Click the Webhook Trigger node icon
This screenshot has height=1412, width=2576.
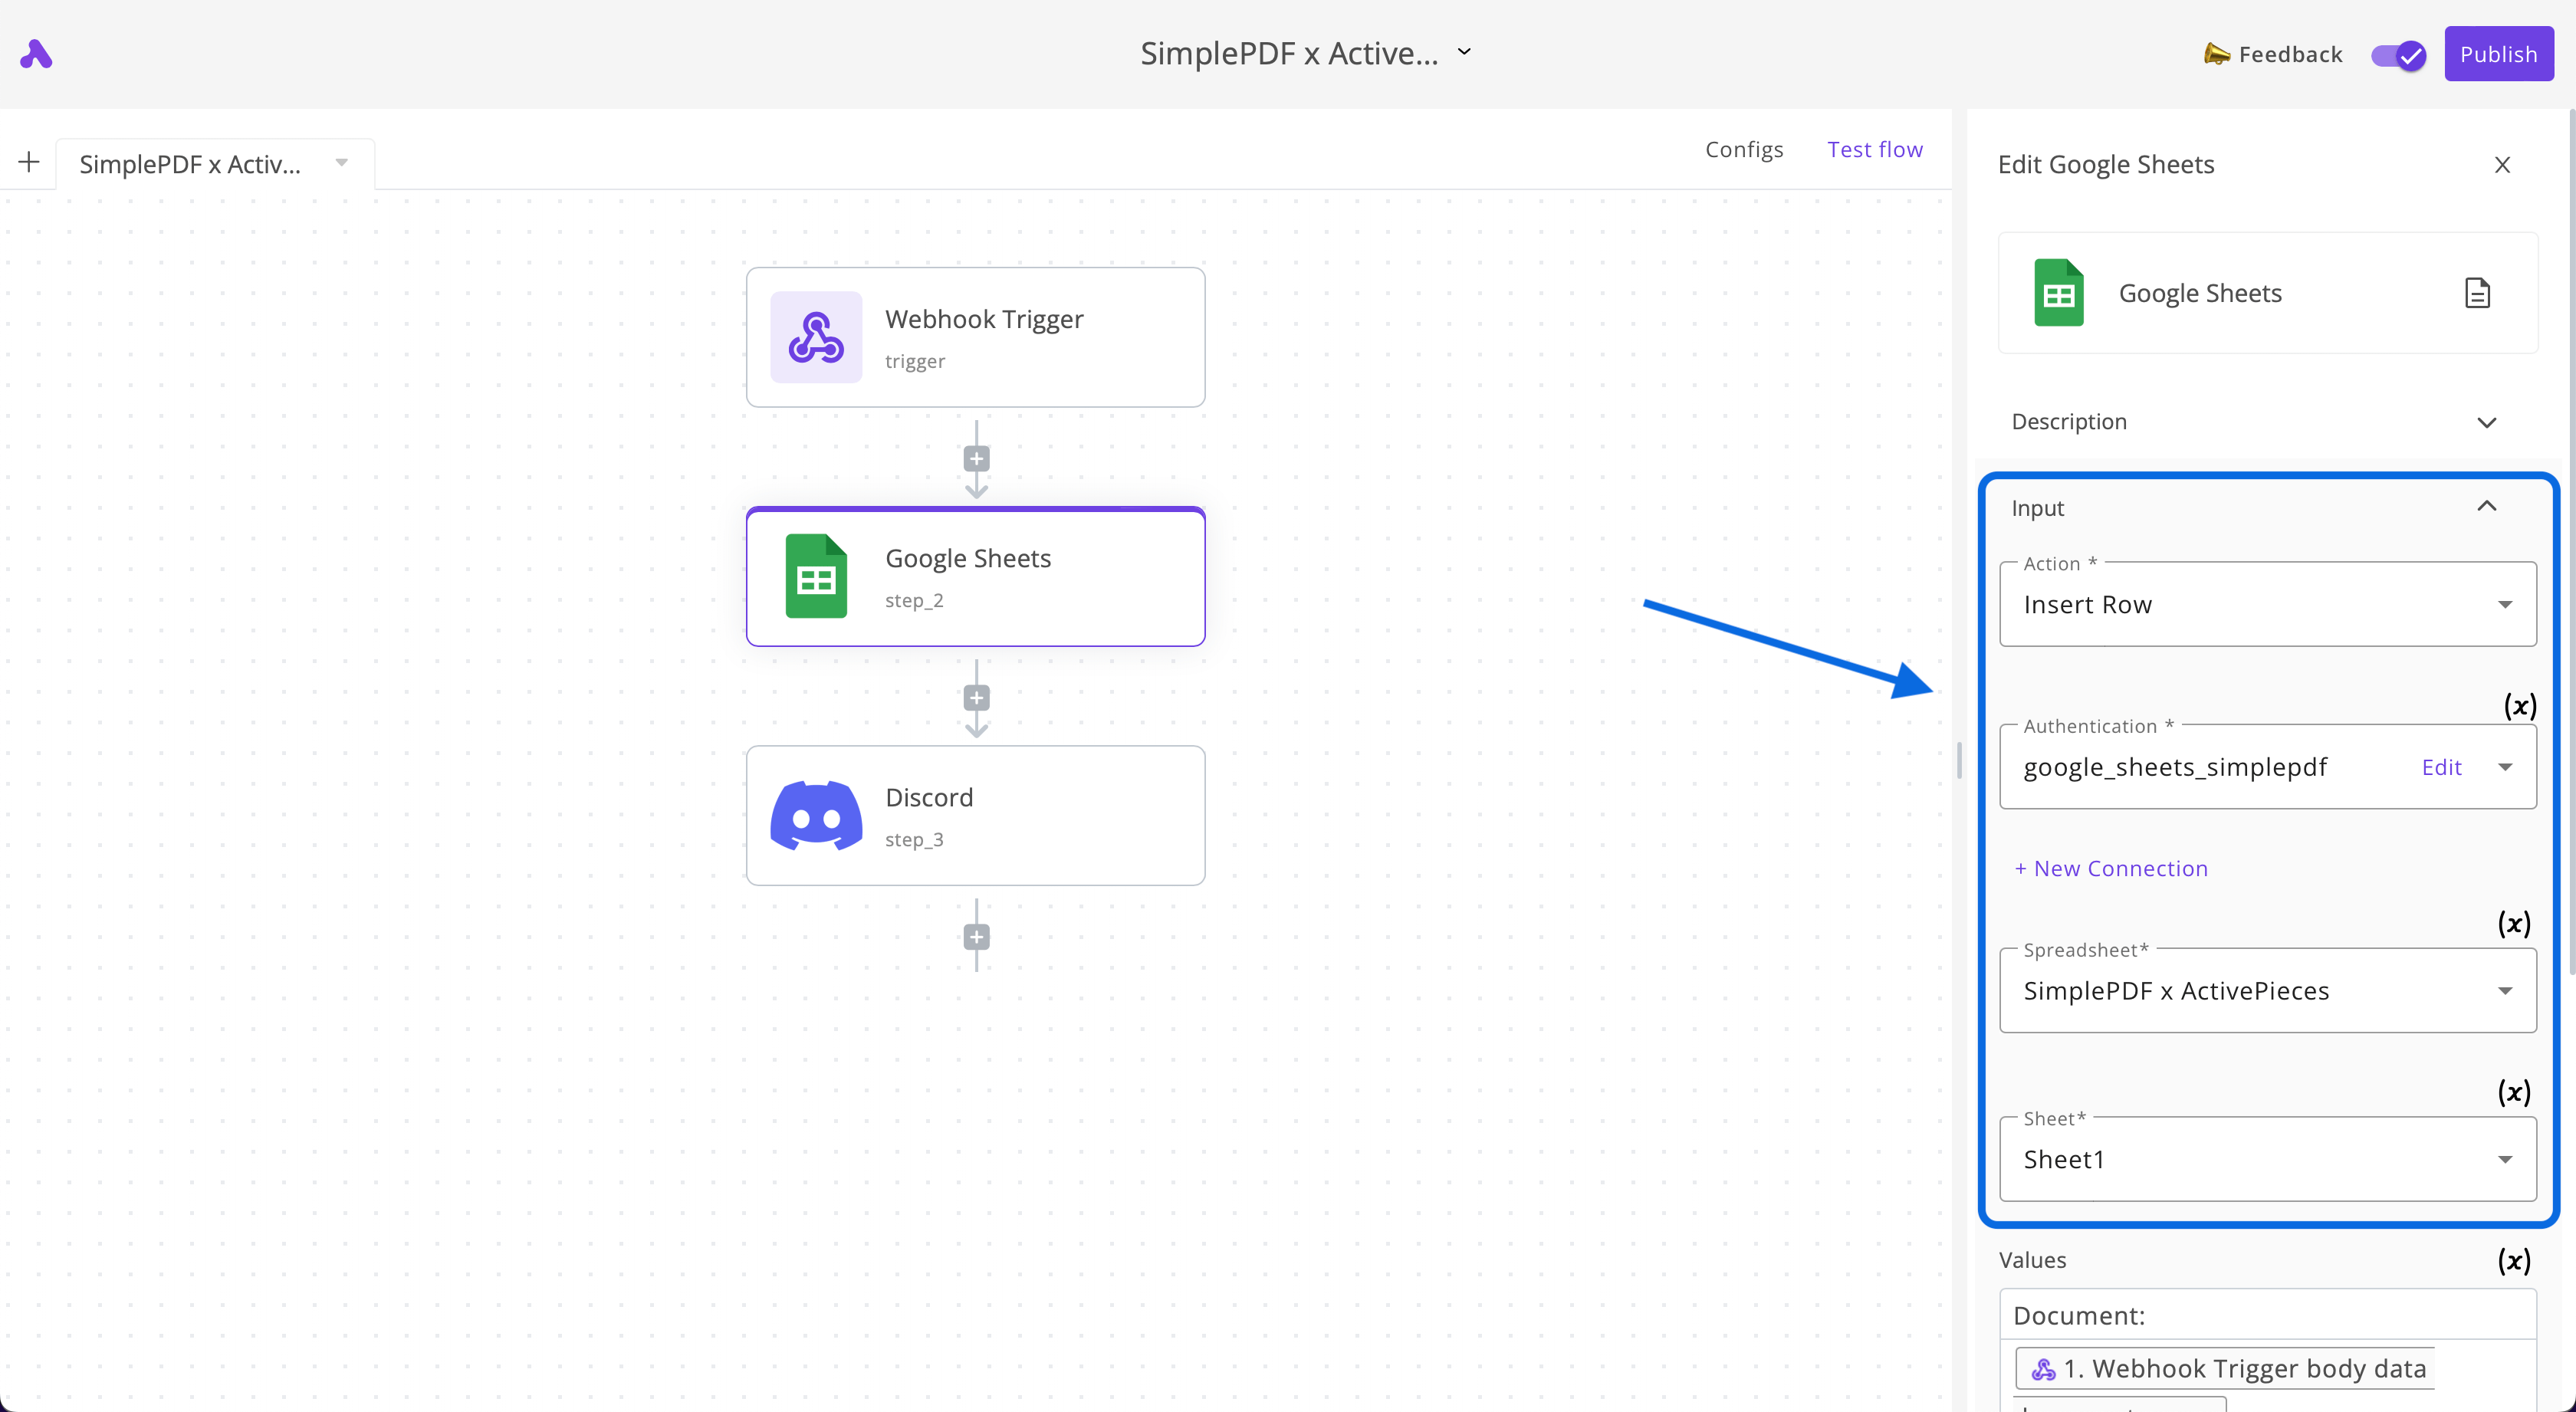[x=816, y=337]
